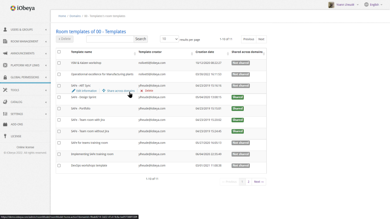Click the Implementing SAFe training room name

tap(92, 154)
